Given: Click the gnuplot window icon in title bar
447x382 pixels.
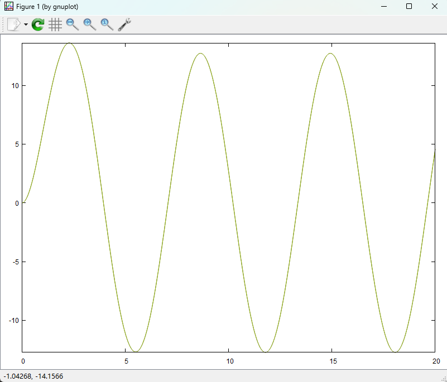Looking at the screenshot, I should pos(8,6).
